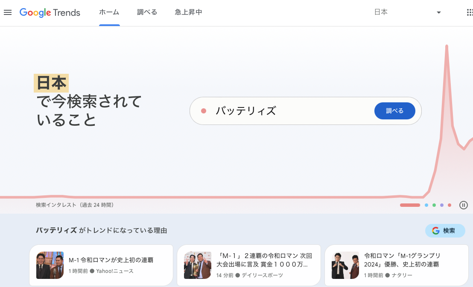The image size is (473, 287).
Task: Click the 14 分前 デイリースポーツ source text
Action: [249, 275]
